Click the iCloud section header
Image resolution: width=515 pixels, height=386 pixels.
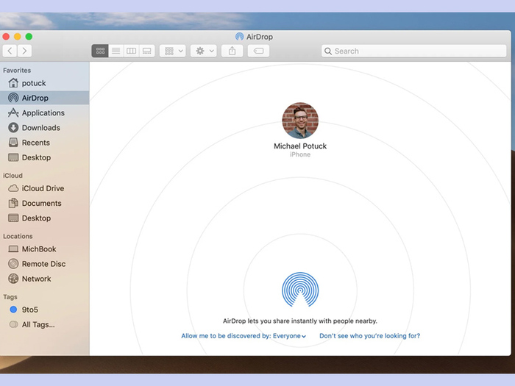coord(13,176)
